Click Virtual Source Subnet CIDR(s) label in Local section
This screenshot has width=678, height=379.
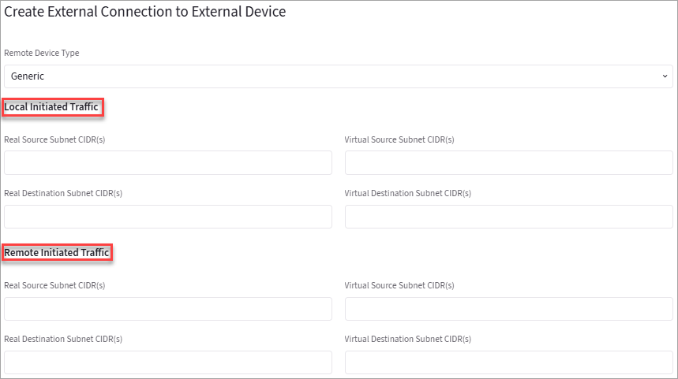399,139
